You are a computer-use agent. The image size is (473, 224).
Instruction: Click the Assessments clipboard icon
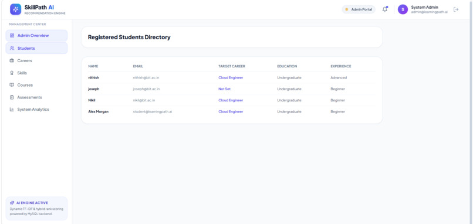pos(12,97)
